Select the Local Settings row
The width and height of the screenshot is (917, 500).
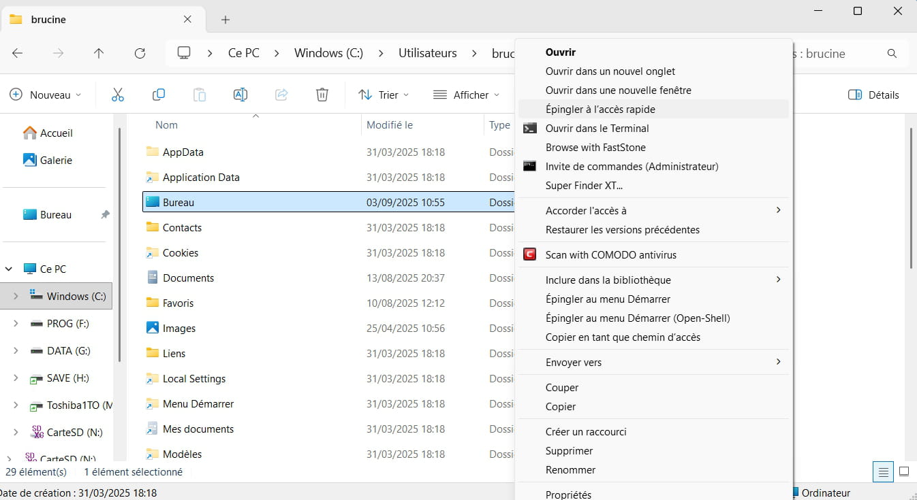click(x=328, y=378)
